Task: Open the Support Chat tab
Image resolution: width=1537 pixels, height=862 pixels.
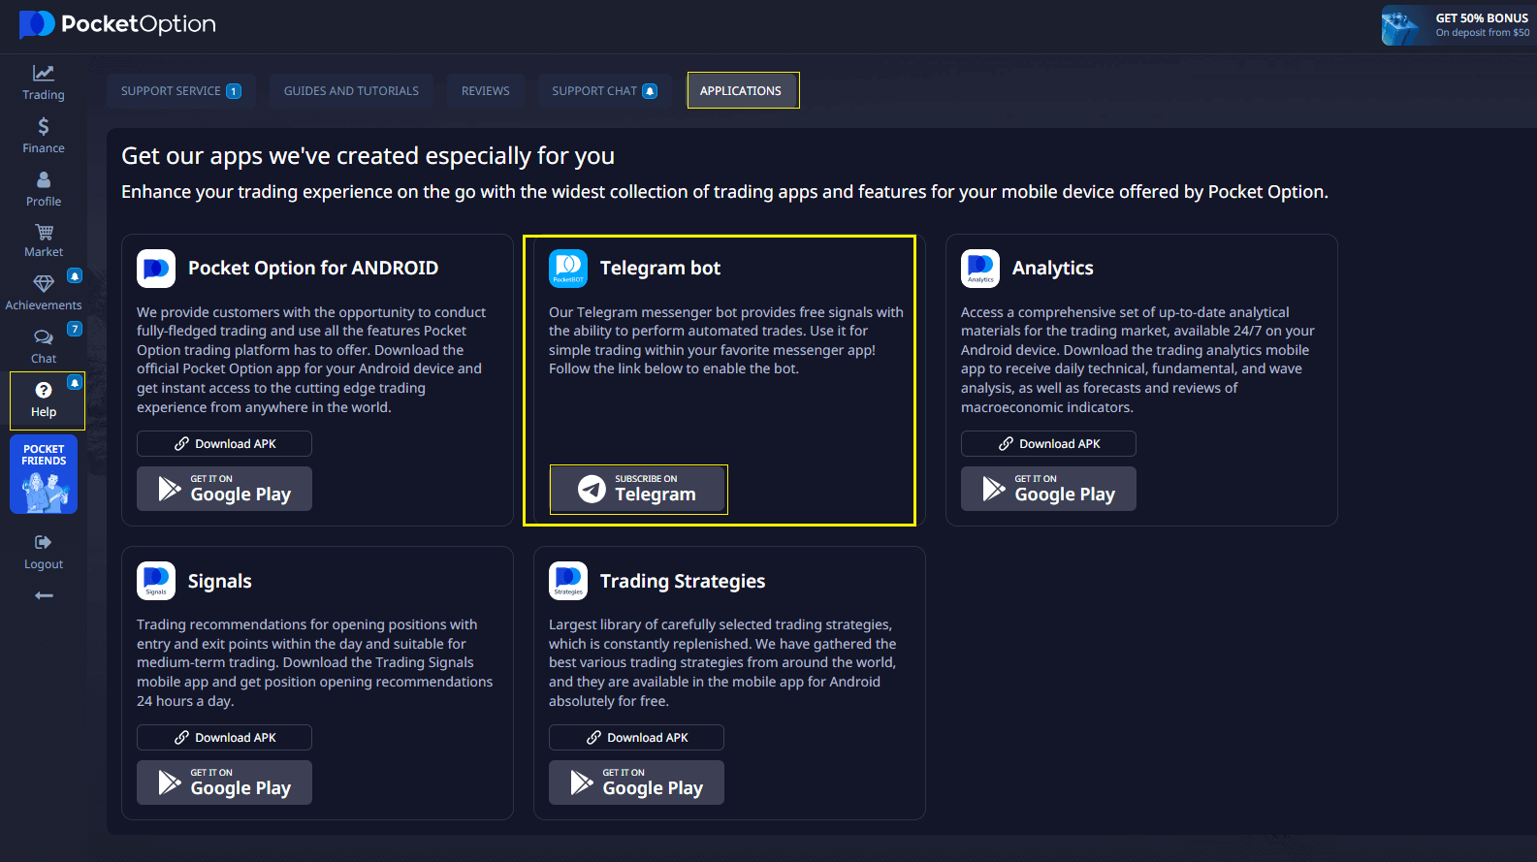Action: point(604,91)
